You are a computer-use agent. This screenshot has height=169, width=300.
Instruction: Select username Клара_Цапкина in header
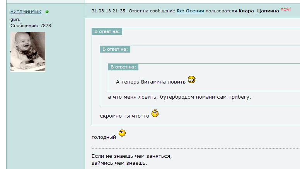coord(259,11)
